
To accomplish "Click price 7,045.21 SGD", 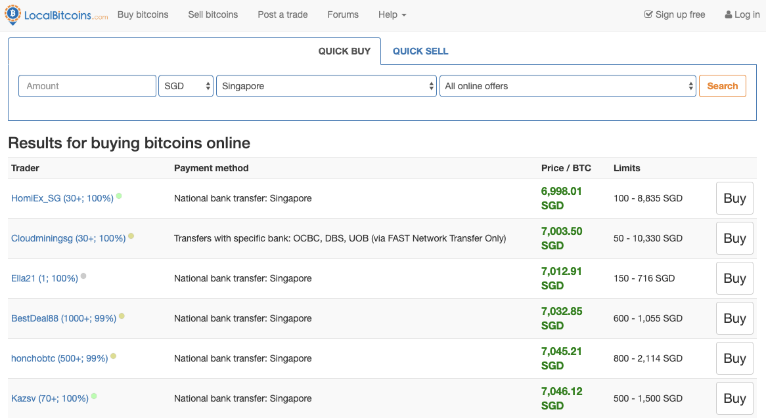I will [x=561, y=358].
